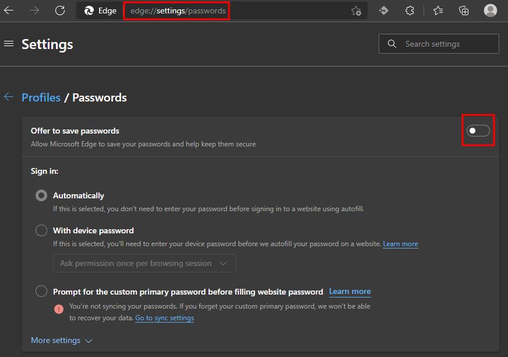Click the Sign in: section label
The height and width of the screenshot is (357, 508).
[x=44, y=171]
